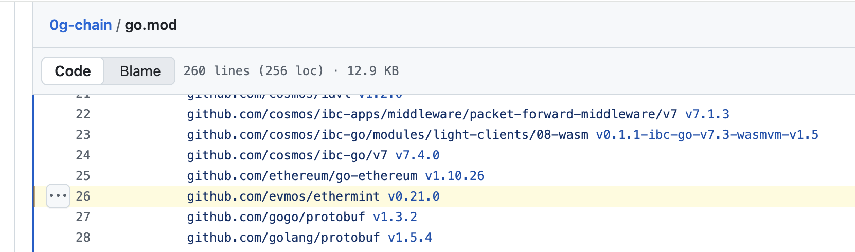Switch to the Blame view tab
This screenshot has width=855, height=252.
pos(140,71)
